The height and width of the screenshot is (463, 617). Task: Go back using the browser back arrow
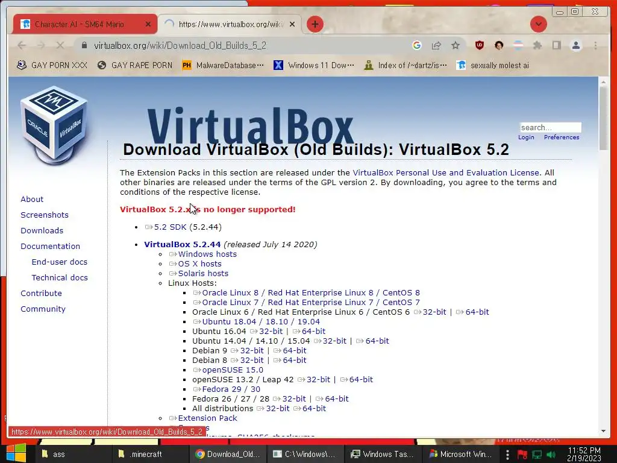point(22,46)
